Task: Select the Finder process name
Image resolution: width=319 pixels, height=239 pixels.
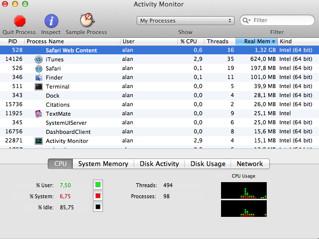Action: pos(54,77)
